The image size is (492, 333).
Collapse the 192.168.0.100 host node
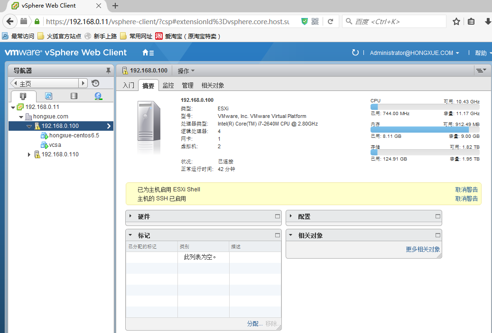point(29,126)
